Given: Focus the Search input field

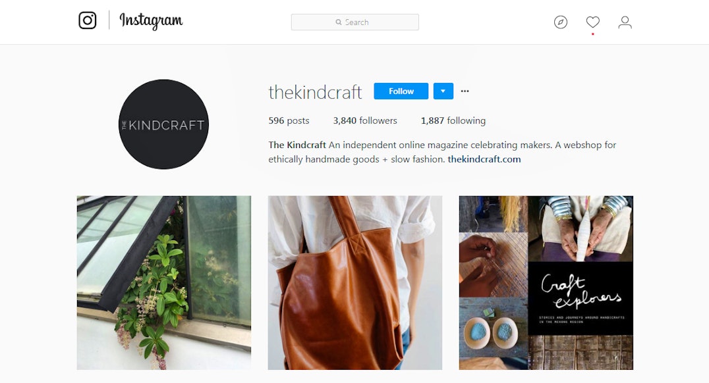Looking at the screenshot, I should pyautogui.click(x=355, y=22).
